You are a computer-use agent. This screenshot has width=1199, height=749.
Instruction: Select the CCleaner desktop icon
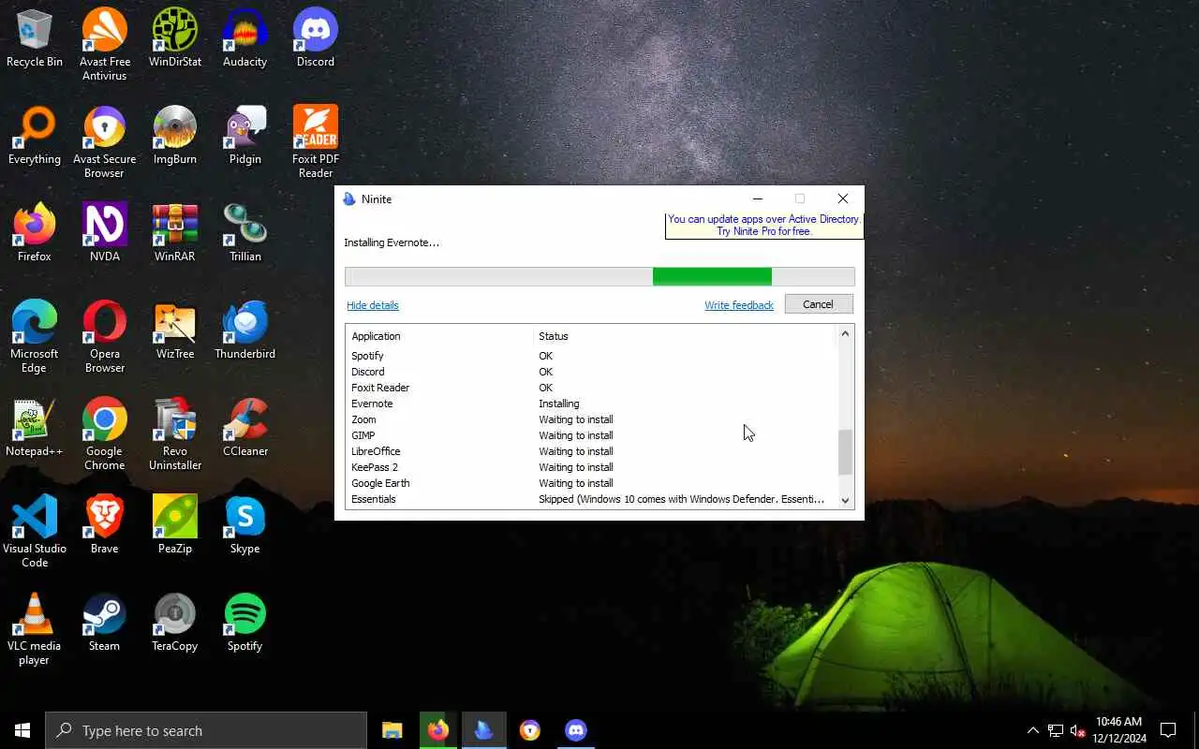pos(244,428)
